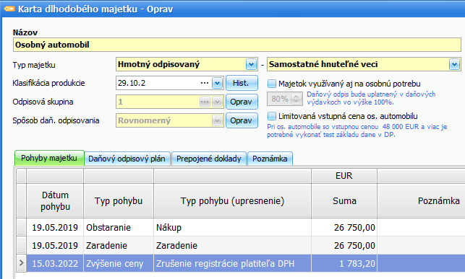Image resolution: width=465 pixels, height=279 pixels.
Task: Open the Rovnomerný method dropdown arrow
Action: pyautogui.click(x=218, y=120)
